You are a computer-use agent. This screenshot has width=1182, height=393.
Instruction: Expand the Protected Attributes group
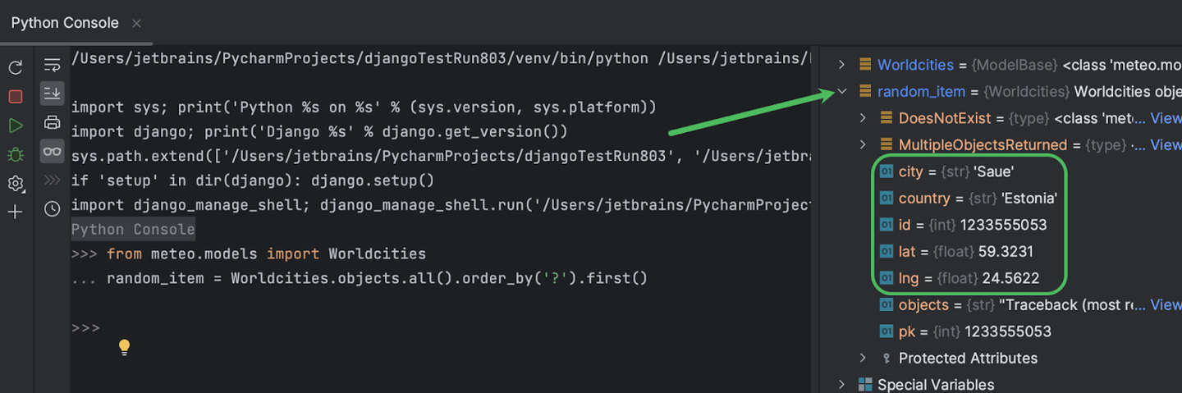tap(862, 358)
